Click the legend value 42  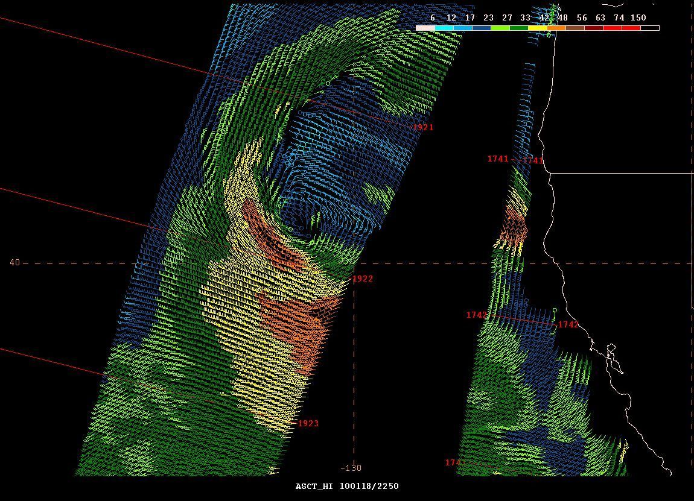point(544,17)
